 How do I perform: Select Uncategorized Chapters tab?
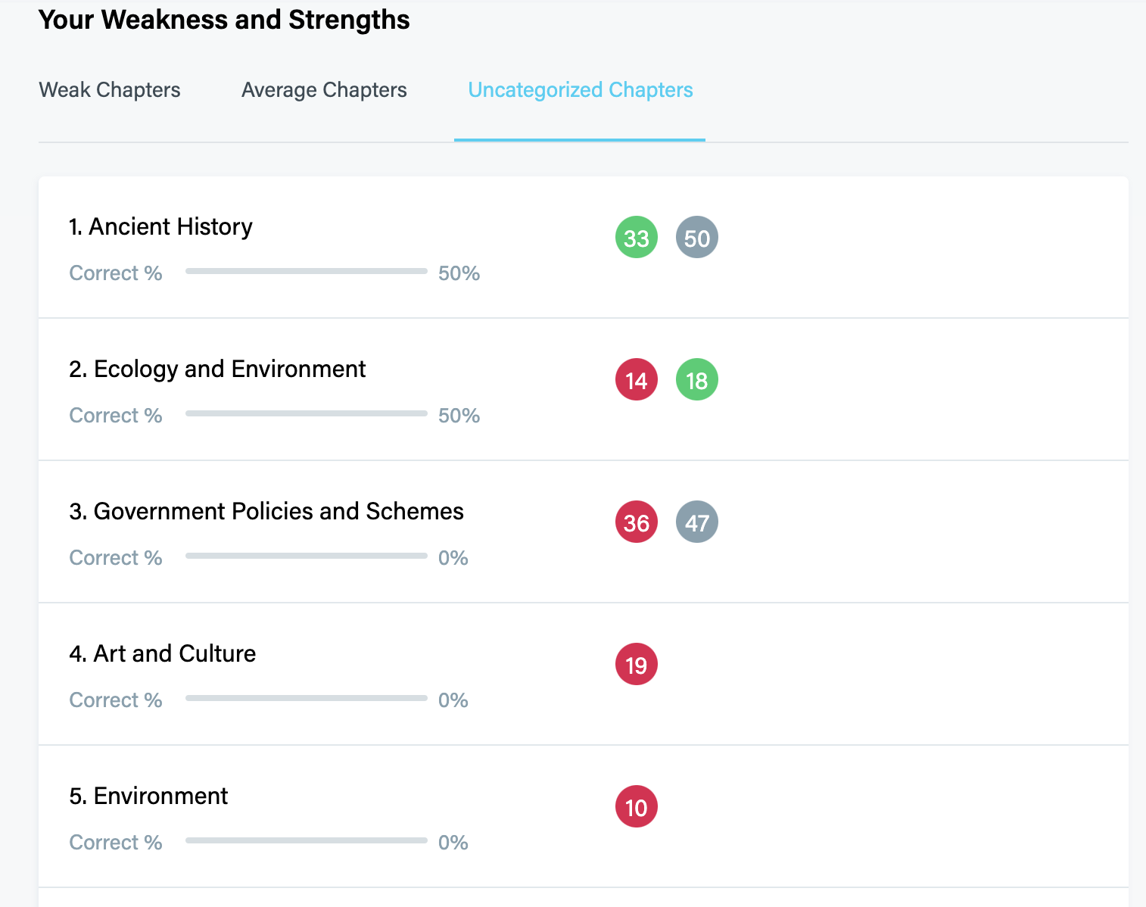click(581, 90)
